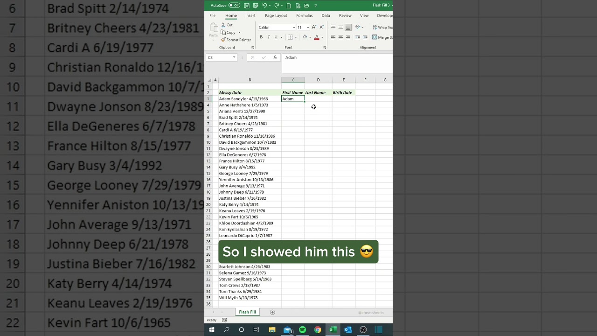The image size is (597, 336).
Task: Expand the underline style dropdown arrow
Action: pyautogui.click(x=281, y=37)
